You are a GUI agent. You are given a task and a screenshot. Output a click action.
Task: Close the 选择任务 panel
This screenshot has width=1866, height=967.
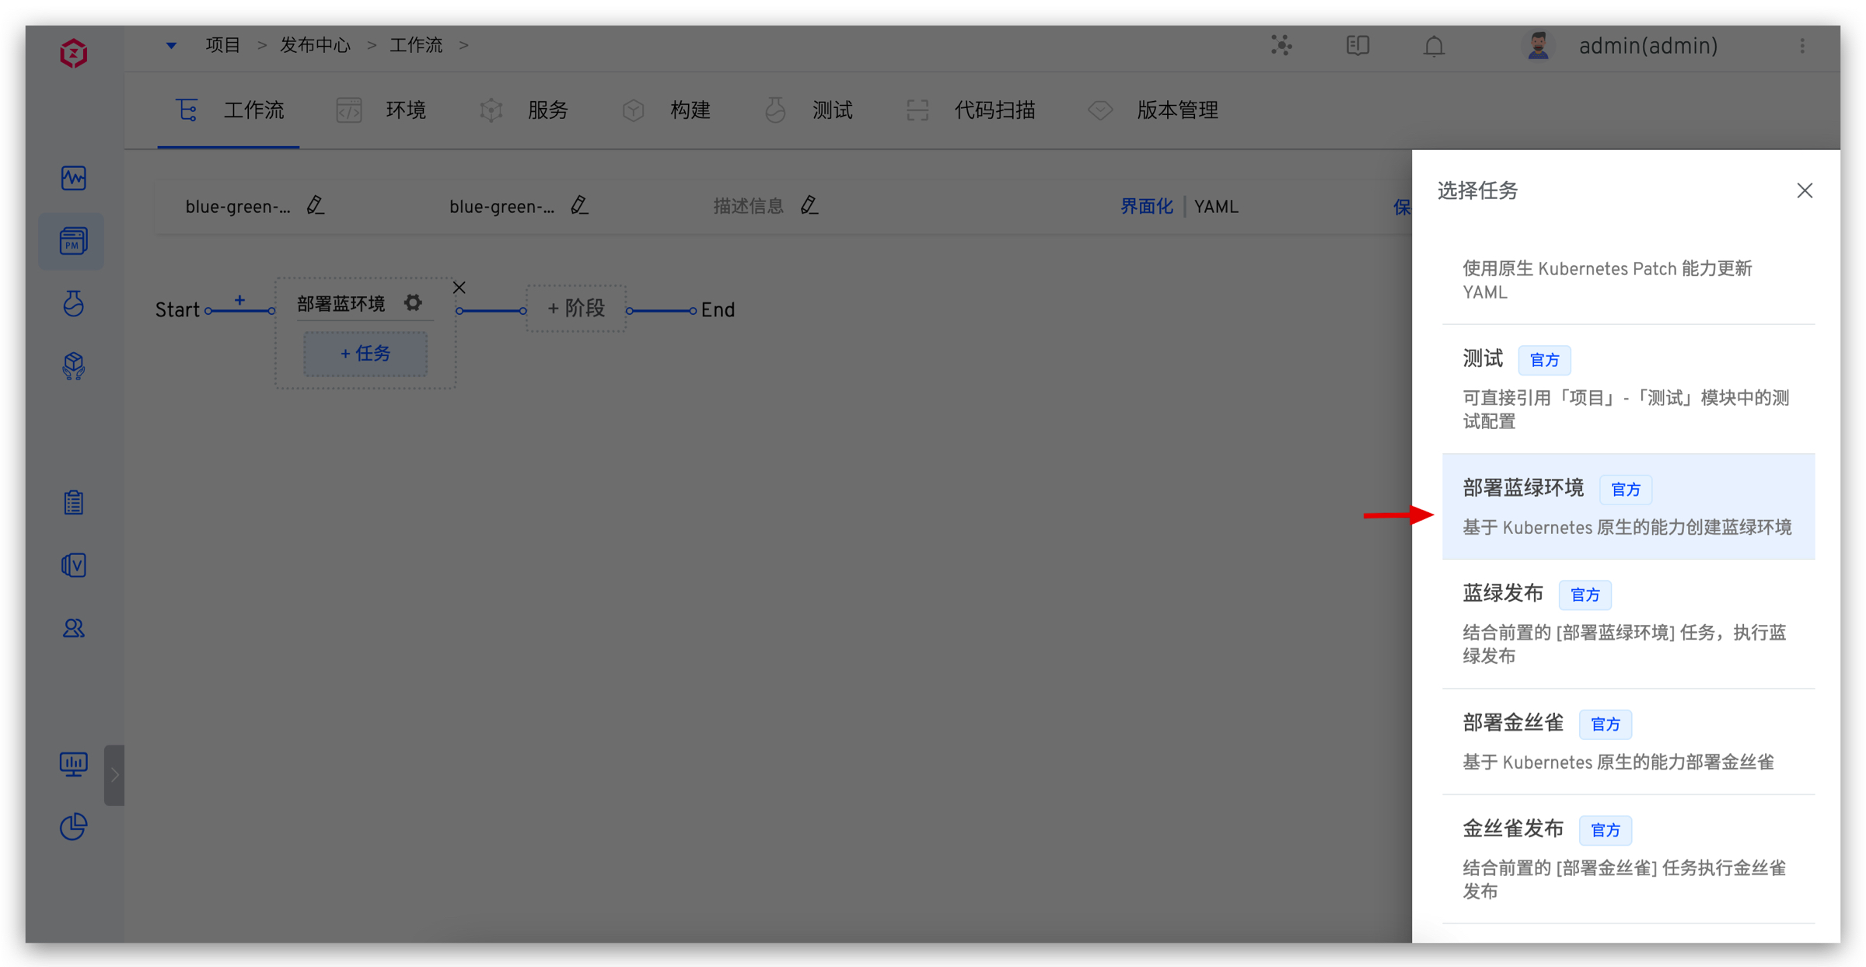[x=1805, y=190]
